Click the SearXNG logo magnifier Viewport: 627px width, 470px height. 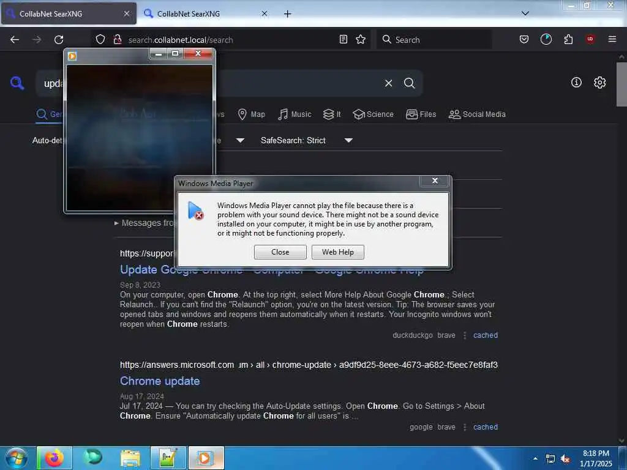(x=17, y=83)
